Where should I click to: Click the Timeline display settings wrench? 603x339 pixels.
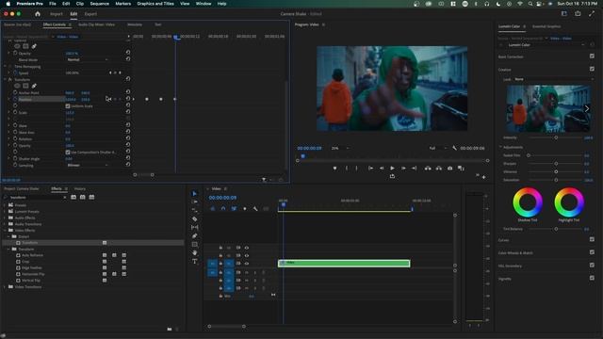tap(255, 209)
